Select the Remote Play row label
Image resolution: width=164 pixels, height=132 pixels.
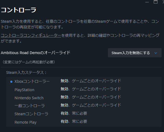coord(26,122)
